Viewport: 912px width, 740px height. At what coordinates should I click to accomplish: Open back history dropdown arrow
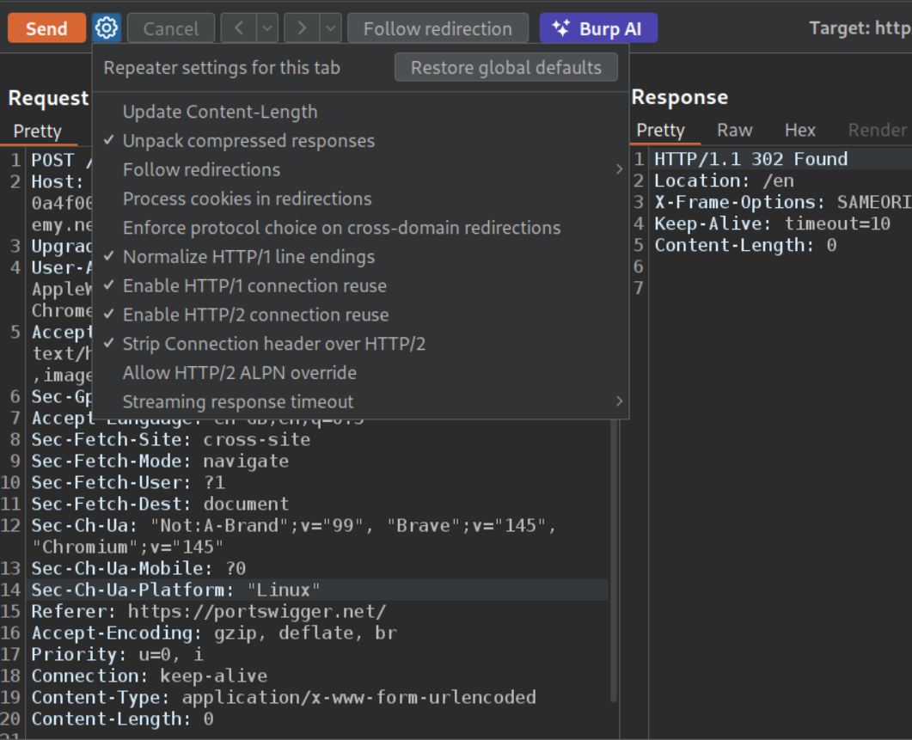click(x=267, y=28)
